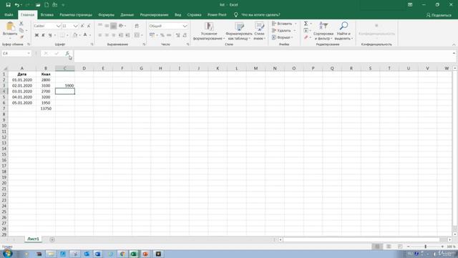Toggle Align Right alignment
The image size is (458, 258).
coord(113,35)
